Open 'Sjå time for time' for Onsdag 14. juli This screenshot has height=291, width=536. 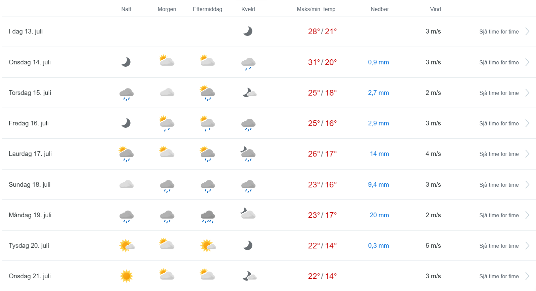[499, 62]
